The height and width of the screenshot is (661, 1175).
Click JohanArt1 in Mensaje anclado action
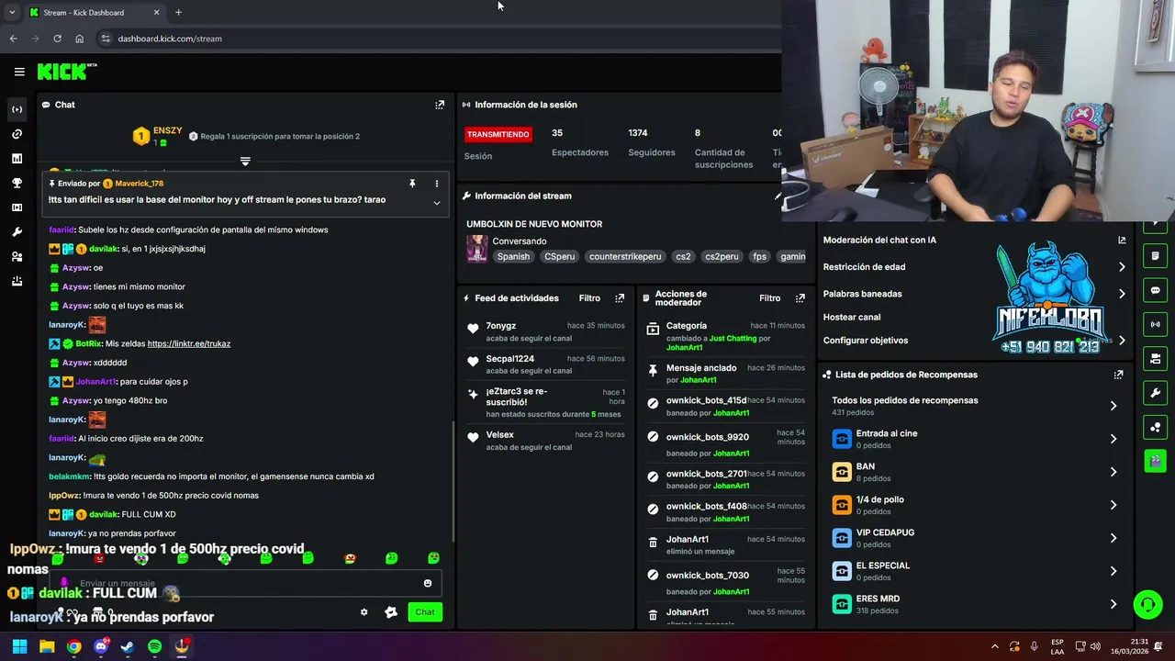point(698,380)
